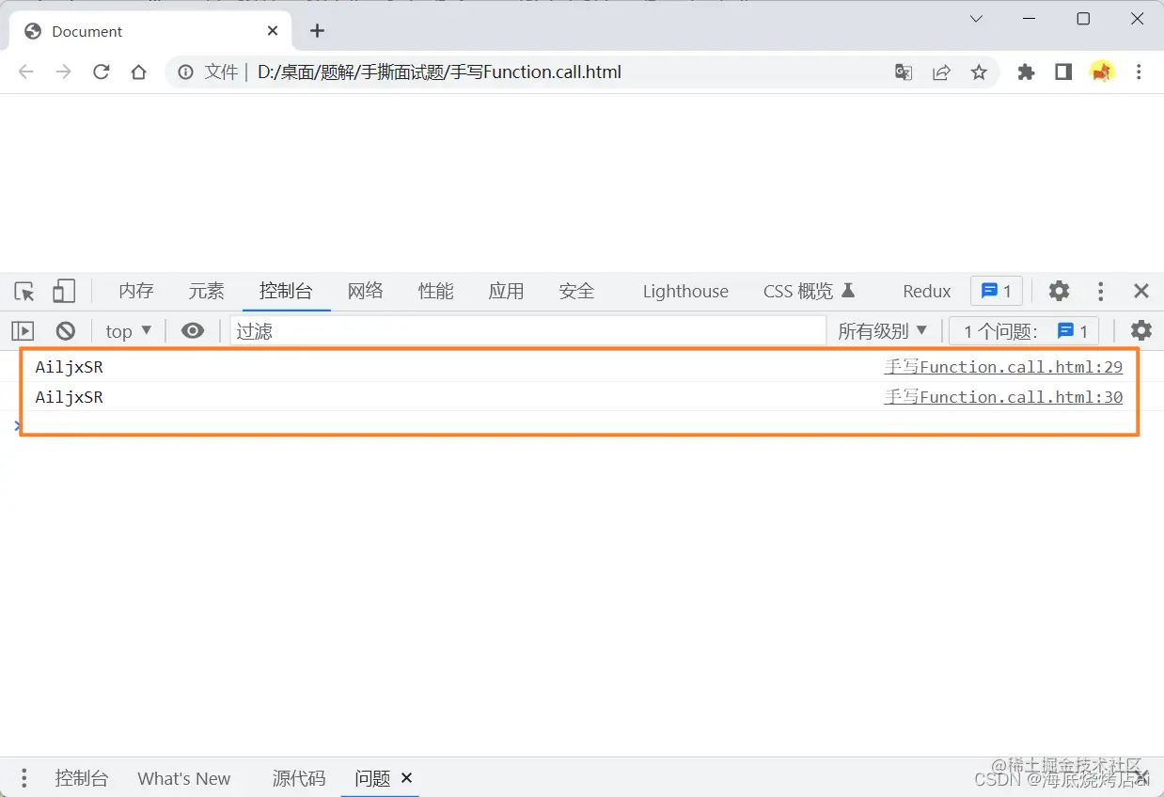The height and width of the screenshot is (797, 1164).
Task: Open the What's New drawer tab
Action: (x=184, y=778)
